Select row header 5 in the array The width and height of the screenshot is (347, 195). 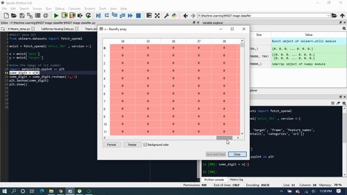click(x=105, y=86)
